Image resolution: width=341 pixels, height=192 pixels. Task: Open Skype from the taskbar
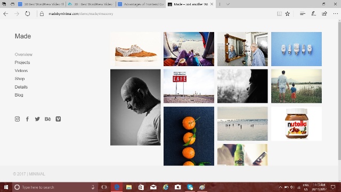190,187
